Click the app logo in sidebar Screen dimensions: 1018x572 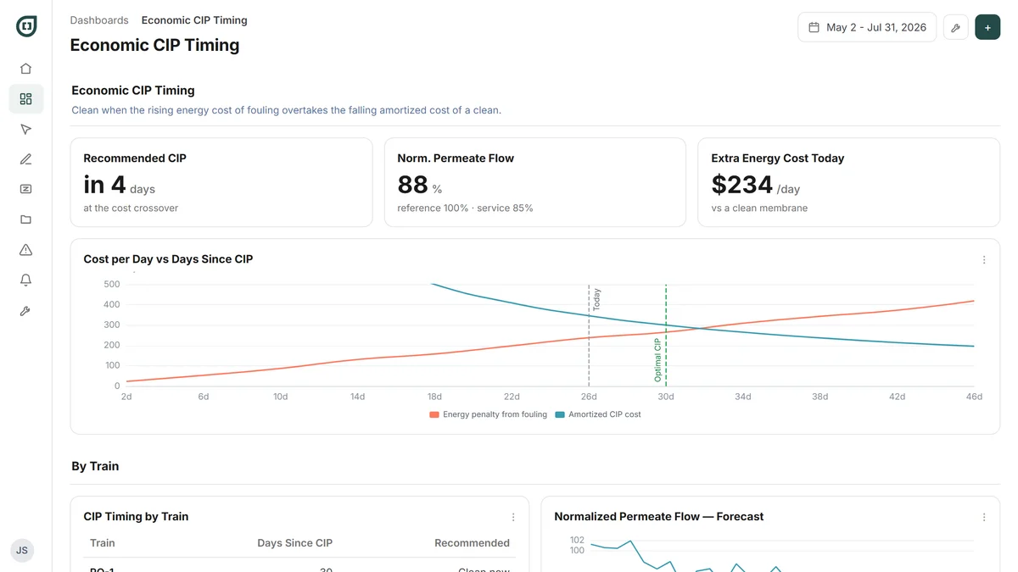tap(26, 26)
